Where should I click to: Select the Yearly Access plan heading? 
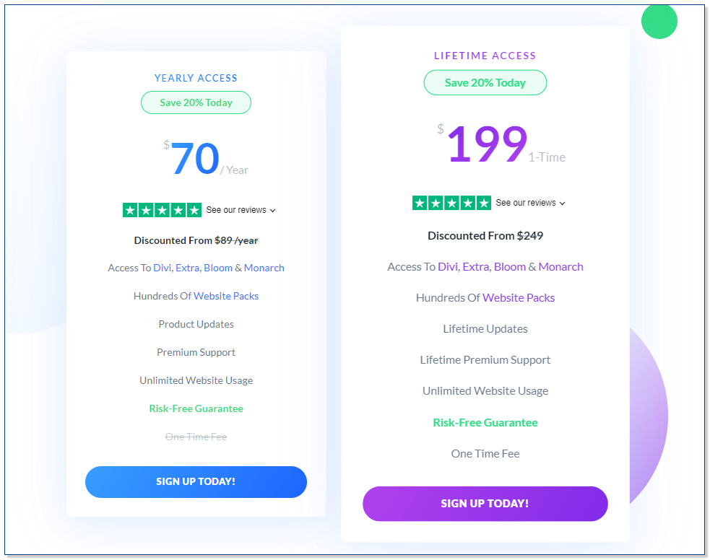196,78
